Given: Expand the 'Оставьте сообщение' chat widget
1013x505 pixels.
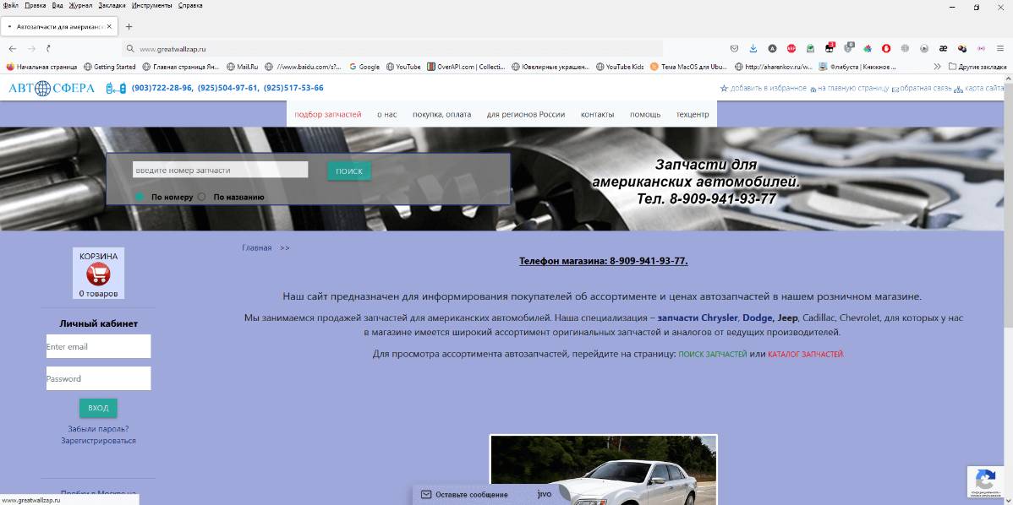Looking at the screenshot, I should (x=472, y=494).
